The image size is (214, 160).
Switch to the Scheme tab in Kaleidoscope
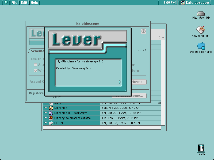pyautogui.click(x=37, y=51)
